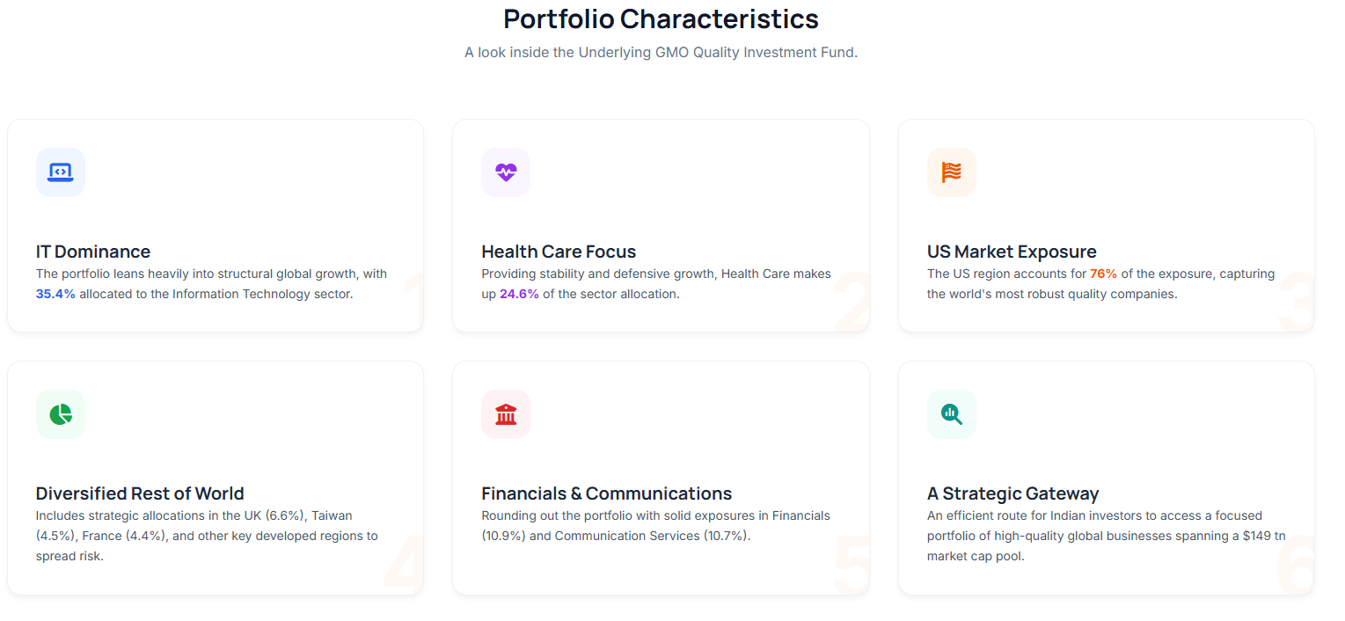Click the green pie chart icon
This screenshot has width=1345, height=621.
(x=61, y=414)
